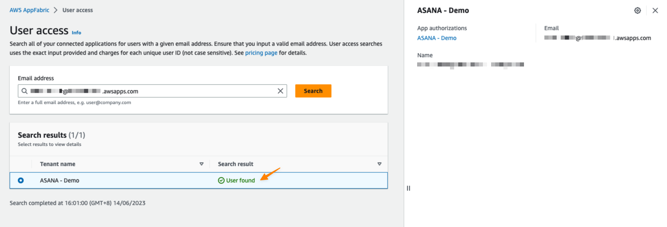Click the ASANA - Demo tenant cell
667x227 pixels.
pos(60,180)
